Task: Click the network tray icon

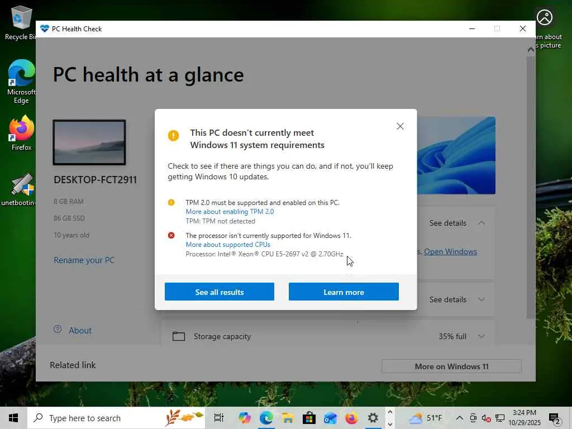Action: click(500, 418)
